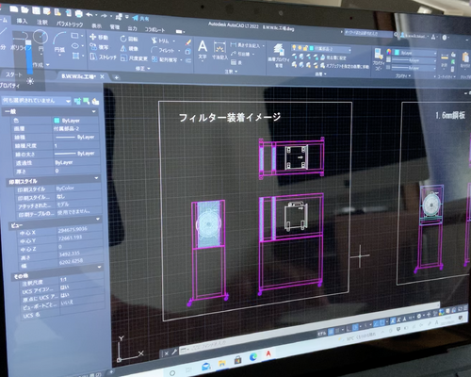Click the customize wrench icon on command line
This screenshot has height=377, width=471.
click(x=174, y=352)
